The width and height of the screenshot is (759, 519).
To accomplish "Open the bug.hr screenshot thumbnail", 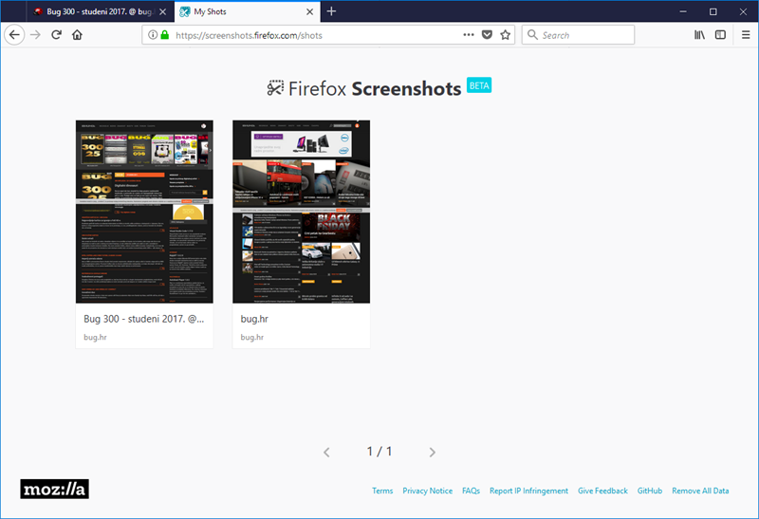I will tap(301, 212).
